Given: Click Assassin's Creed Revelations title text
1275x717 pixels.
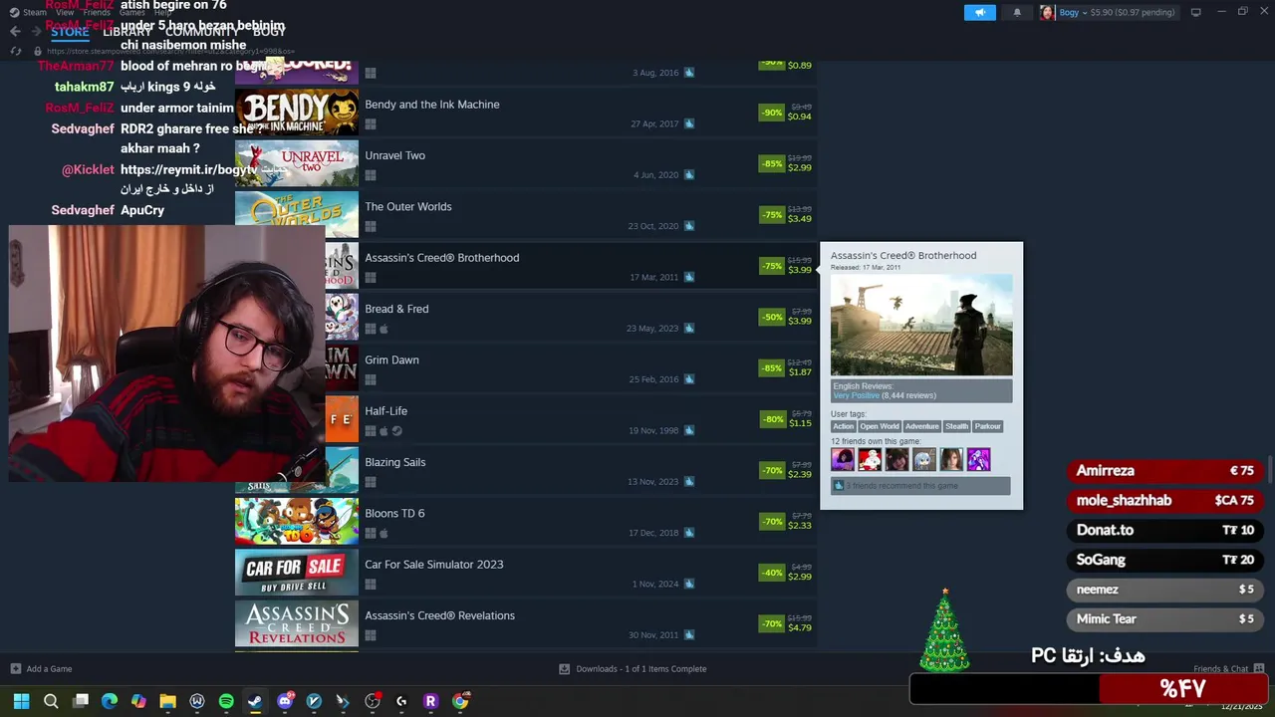Looking at the screenshot, I should [x=439, y=615].
